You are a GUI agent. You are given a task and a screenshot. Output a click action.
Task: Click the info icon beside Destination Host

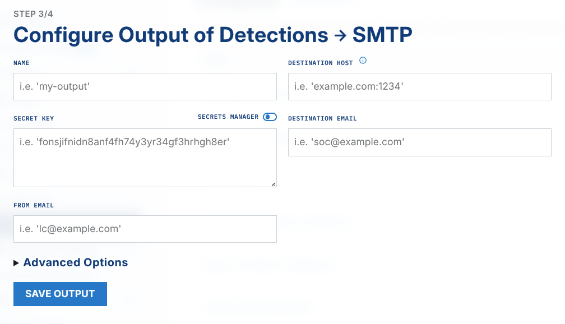click(x=363, y=61)
